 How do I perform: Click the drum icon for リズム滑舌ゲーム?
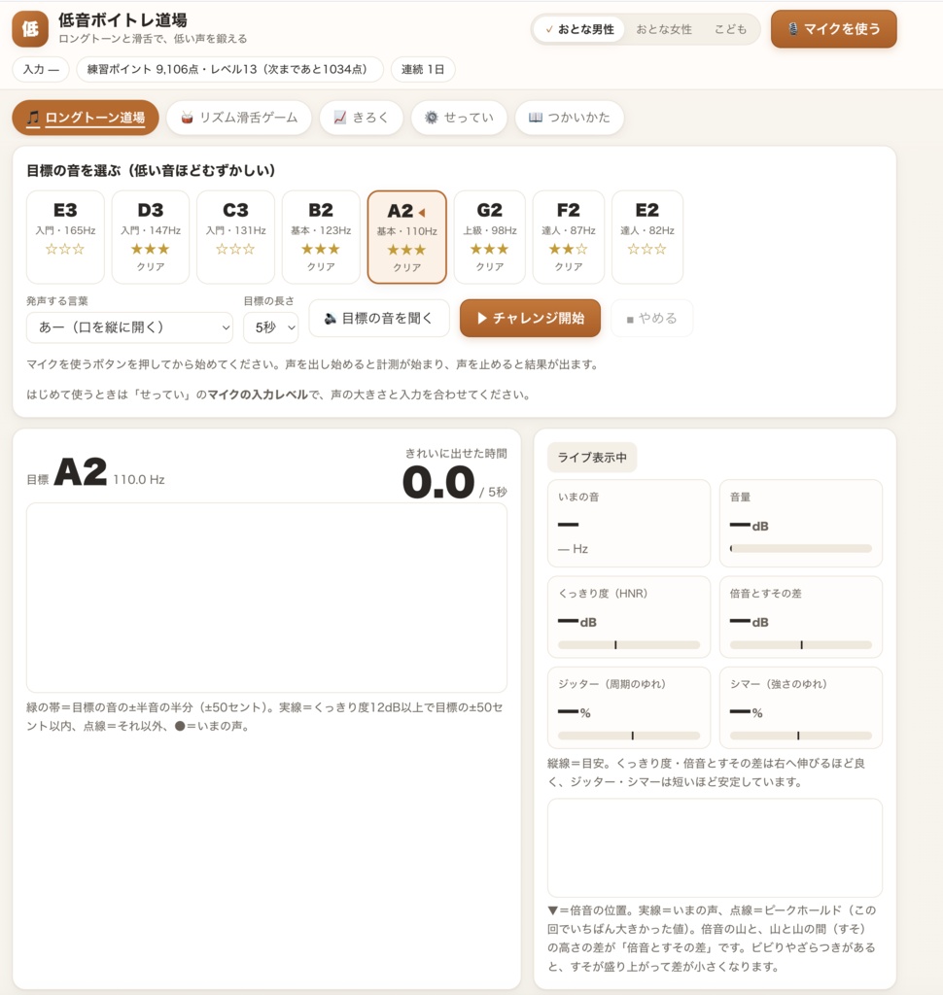[187, 118]
